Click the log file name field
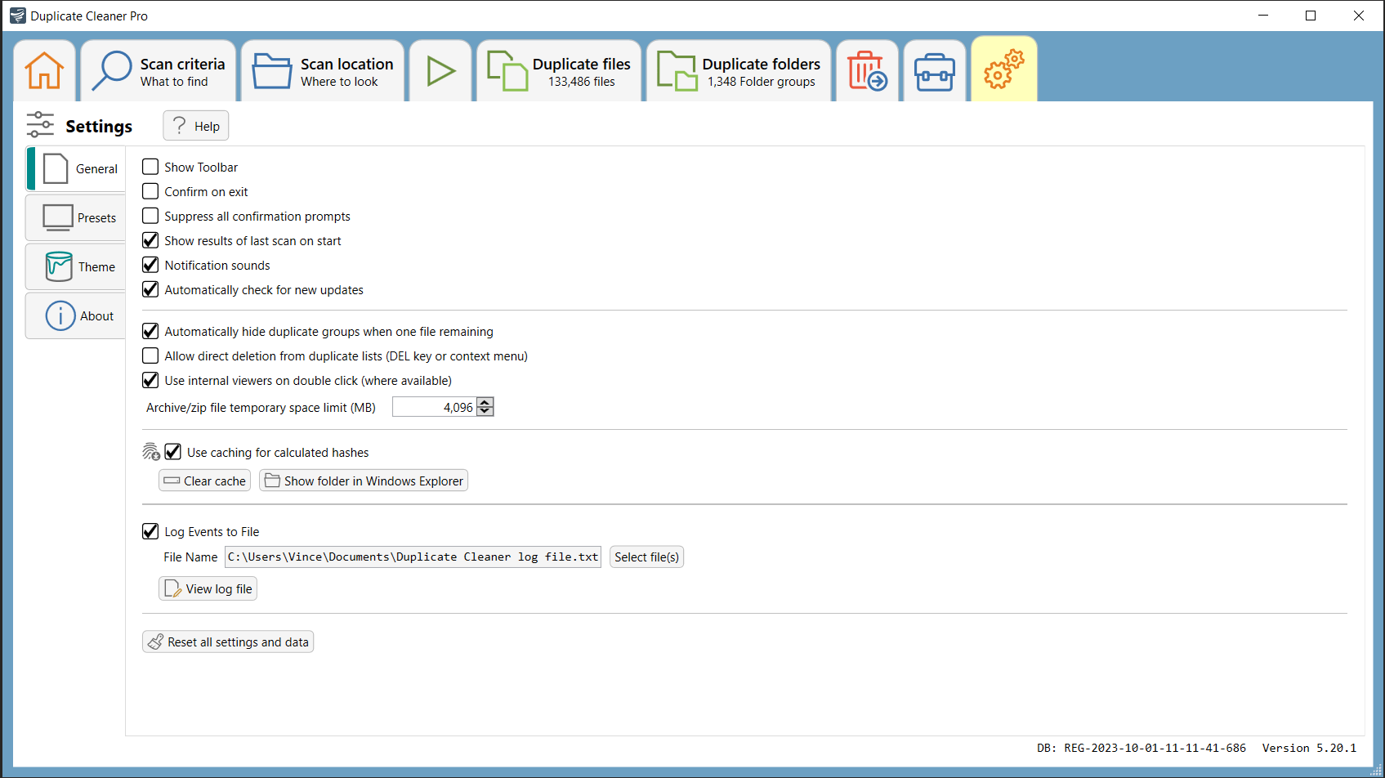This screenshot has width=1385, height=778. tap(413, 557)
